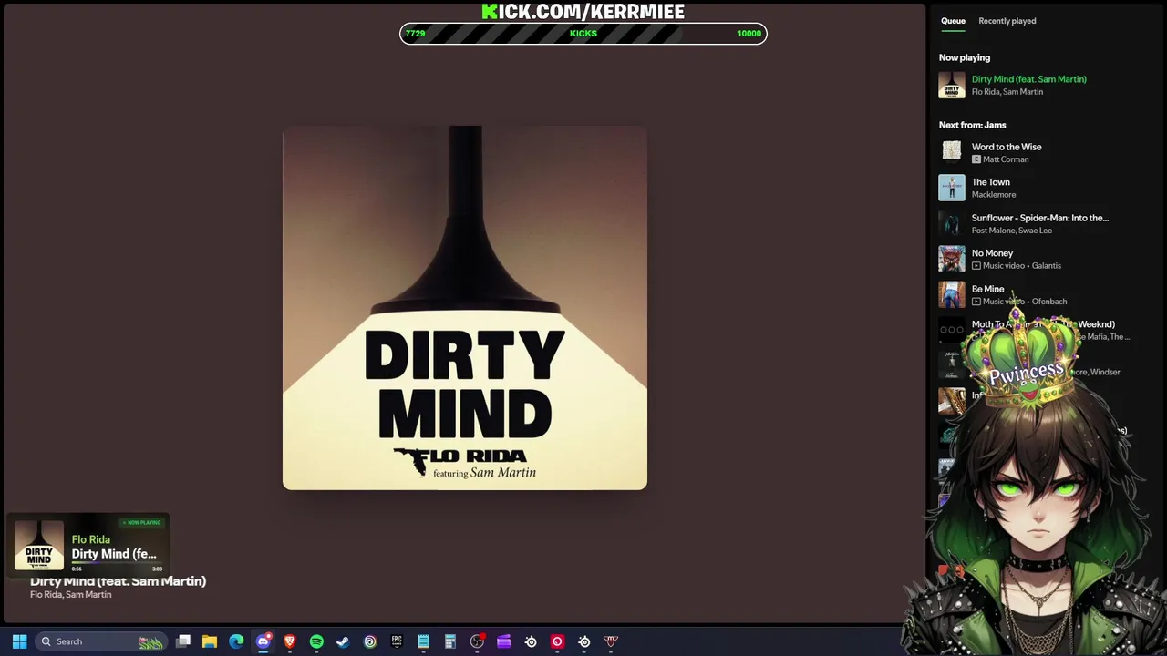Image resolution: width=1167 pixels, height=656 pixels.
Task: Click the explicit E badge beside Matt Corman
Action: (976, 159)
